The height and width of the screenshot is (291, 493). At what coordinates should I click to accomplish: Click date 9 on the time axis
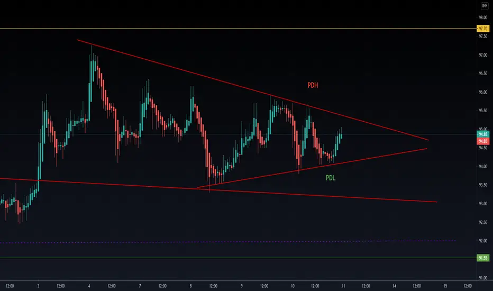(241, 286)
